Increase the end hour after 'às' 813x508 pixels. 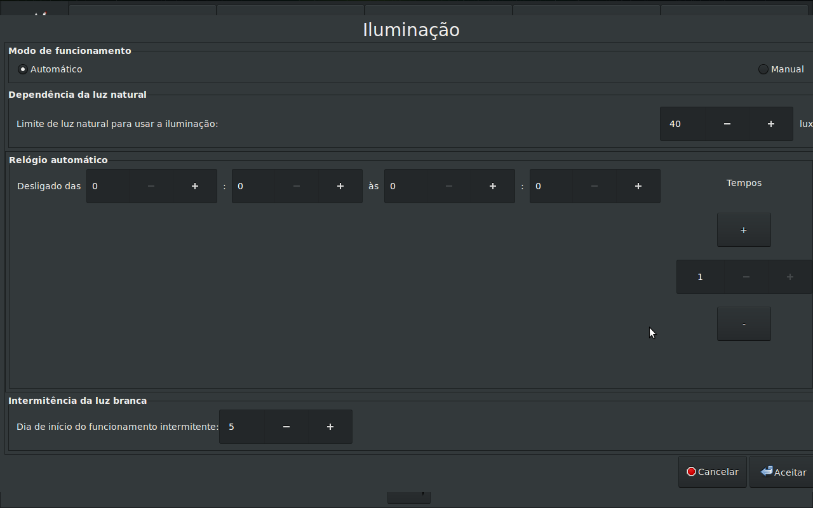[x=493, y=186]
